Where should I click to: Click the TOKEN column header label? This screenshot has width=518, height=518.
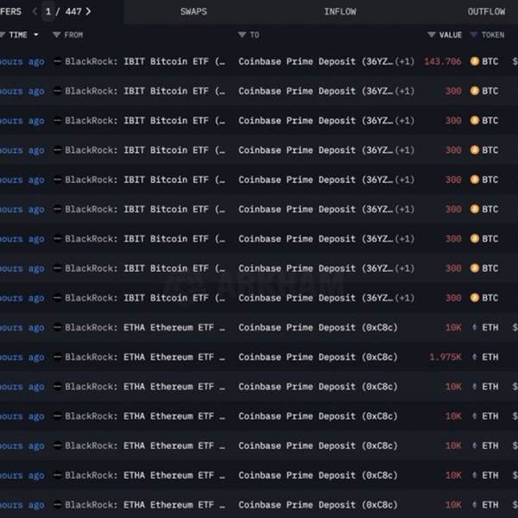493,35
